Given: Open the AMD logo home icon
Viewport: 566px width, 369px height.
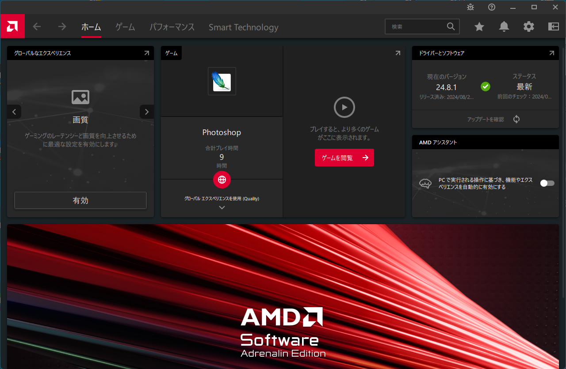Looking at the screenshot, I should point(12,26).
